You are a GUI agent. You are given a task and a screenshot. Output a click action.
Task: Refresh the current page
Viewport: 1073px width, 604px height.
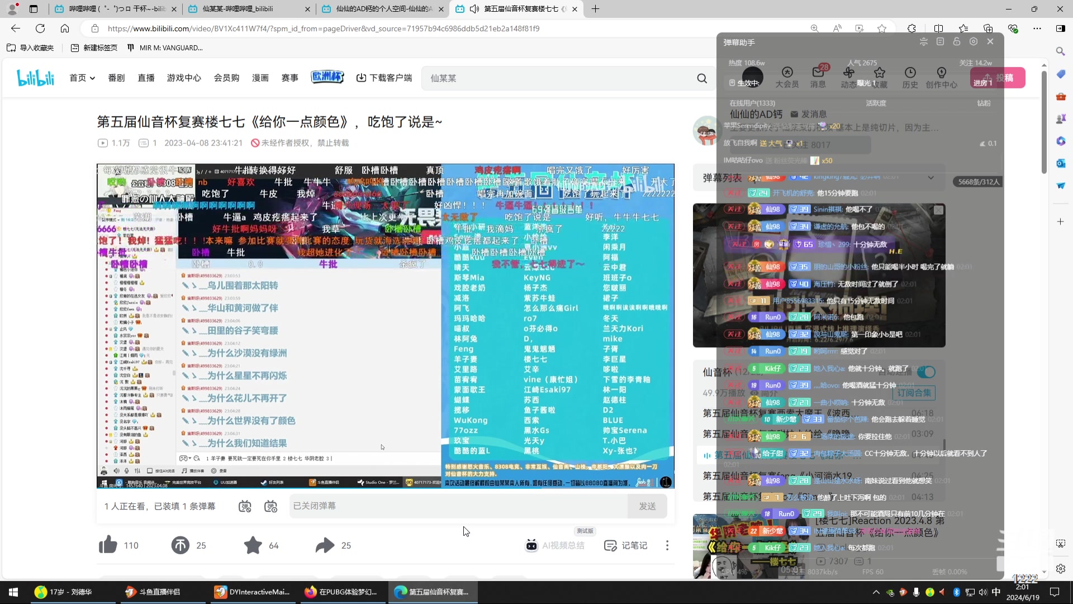[x=40, y=29]
